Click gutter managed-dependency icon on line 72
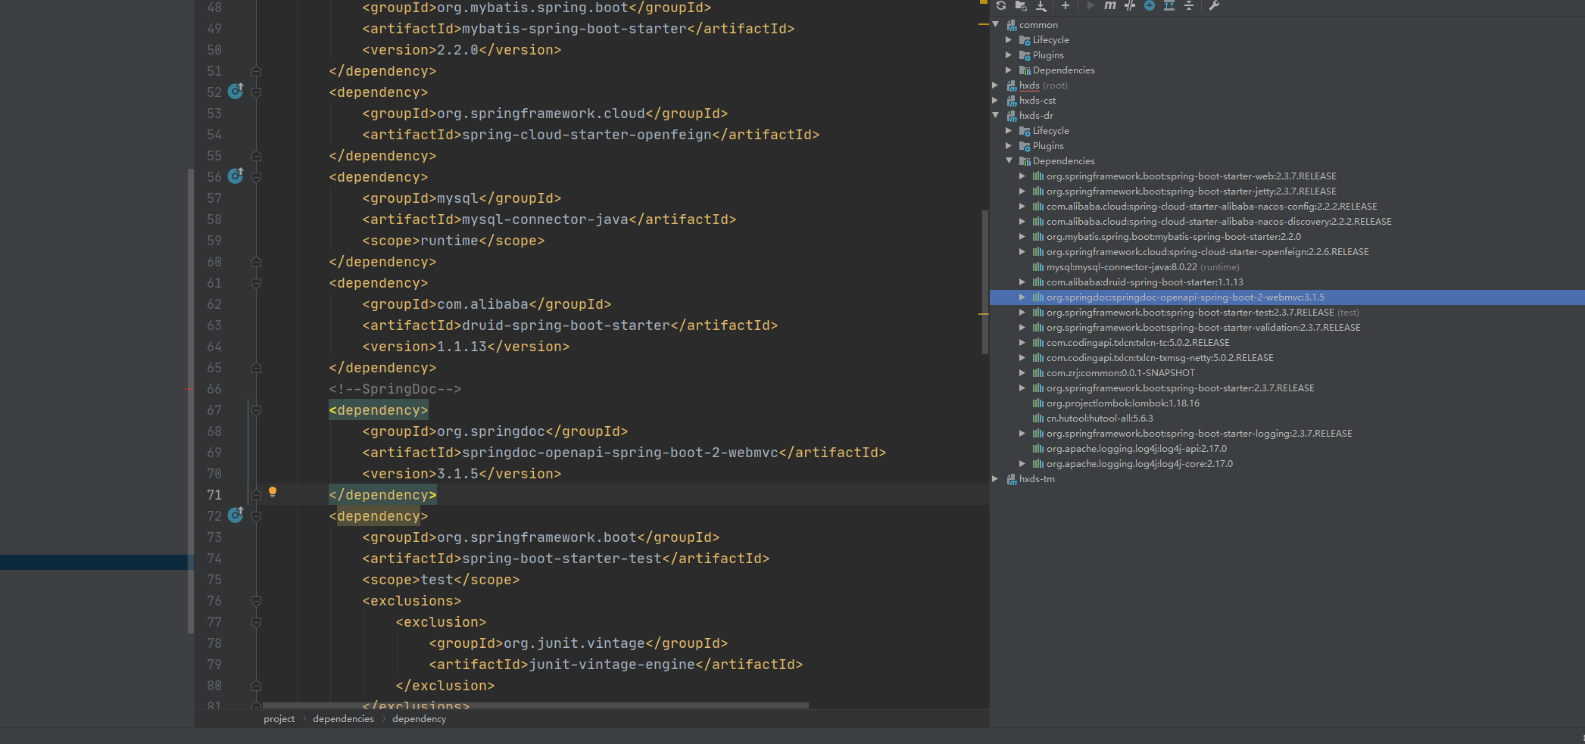 pyautogui.click(x=236, y=515)
